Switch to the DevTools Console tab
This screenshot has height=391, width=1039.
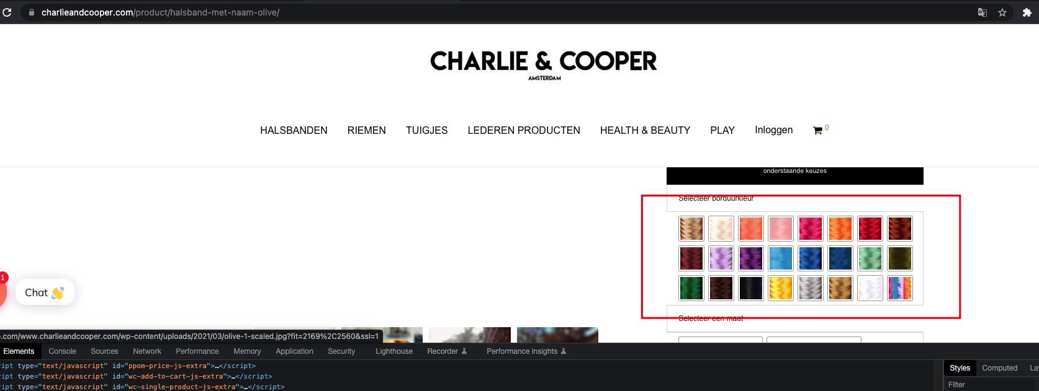point(62,351)
